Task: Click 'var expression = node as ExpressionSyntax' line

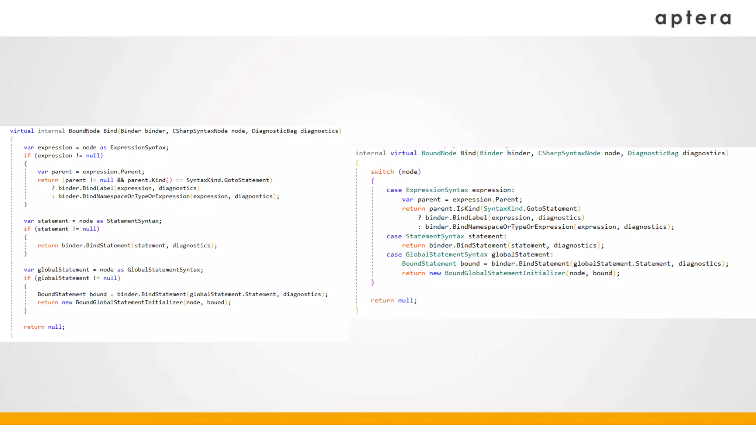Action: (96, 148)
